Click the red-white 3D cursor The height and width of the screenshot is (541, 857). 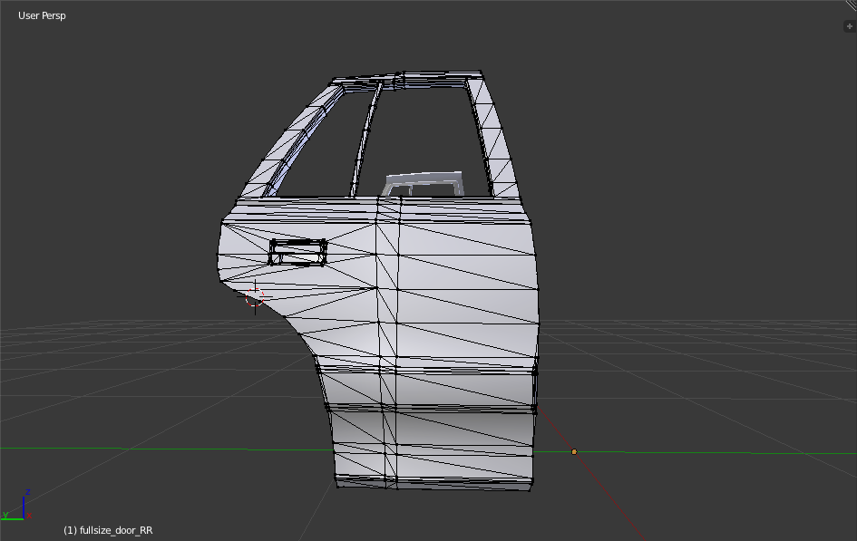pos(255,297)
